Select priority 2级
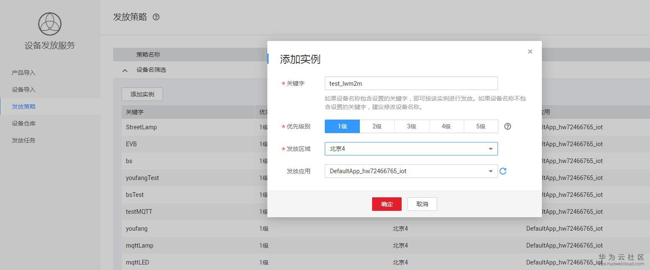 click(377, 126)
